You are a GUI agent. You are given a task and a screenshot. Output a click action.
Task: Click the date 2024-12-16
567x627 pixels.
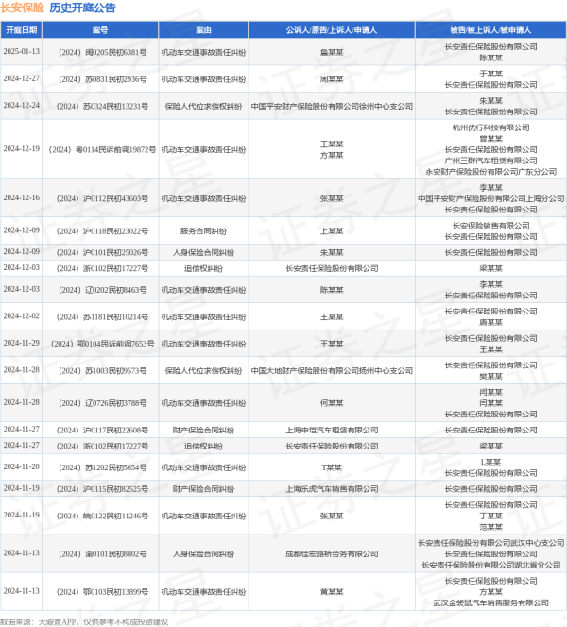[x=21, y=197]
